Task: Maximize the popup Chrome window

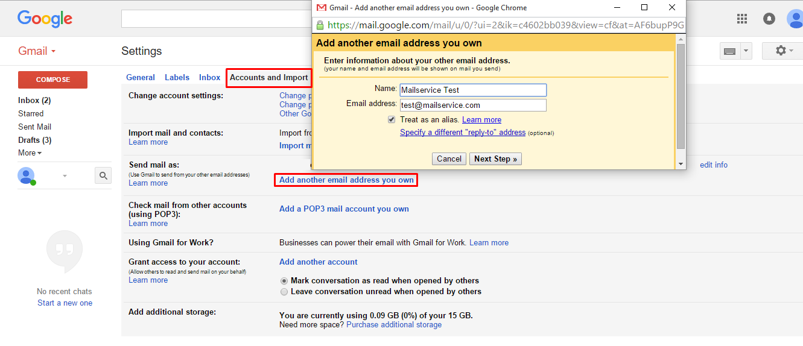Action: coord(644,8)
